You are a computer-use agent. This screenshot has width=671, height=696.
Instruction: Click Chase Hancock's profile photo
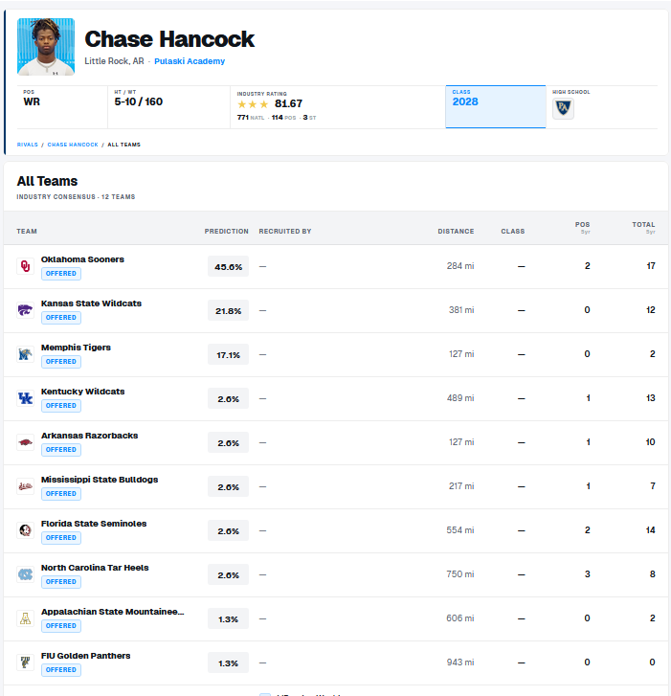[46, 47]
